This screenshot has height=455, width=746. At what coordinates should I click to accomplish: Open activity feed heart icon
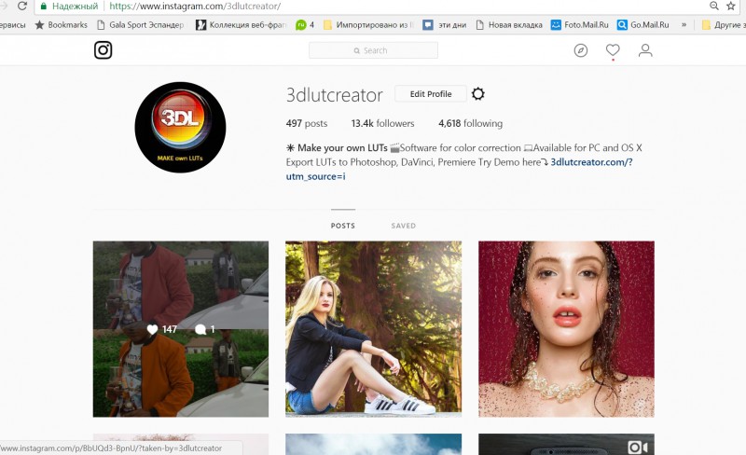613,50
